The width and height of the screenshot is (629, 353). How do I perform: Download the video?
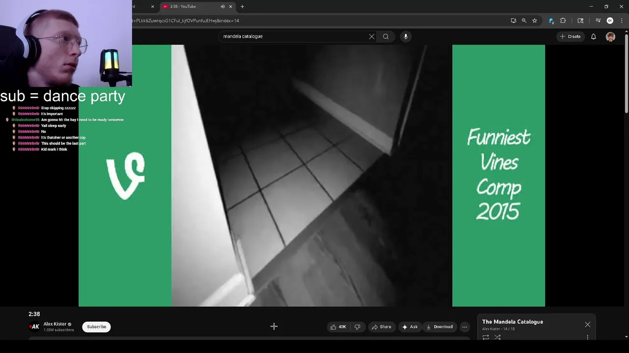pyautogui.click(x=439, y=327)
